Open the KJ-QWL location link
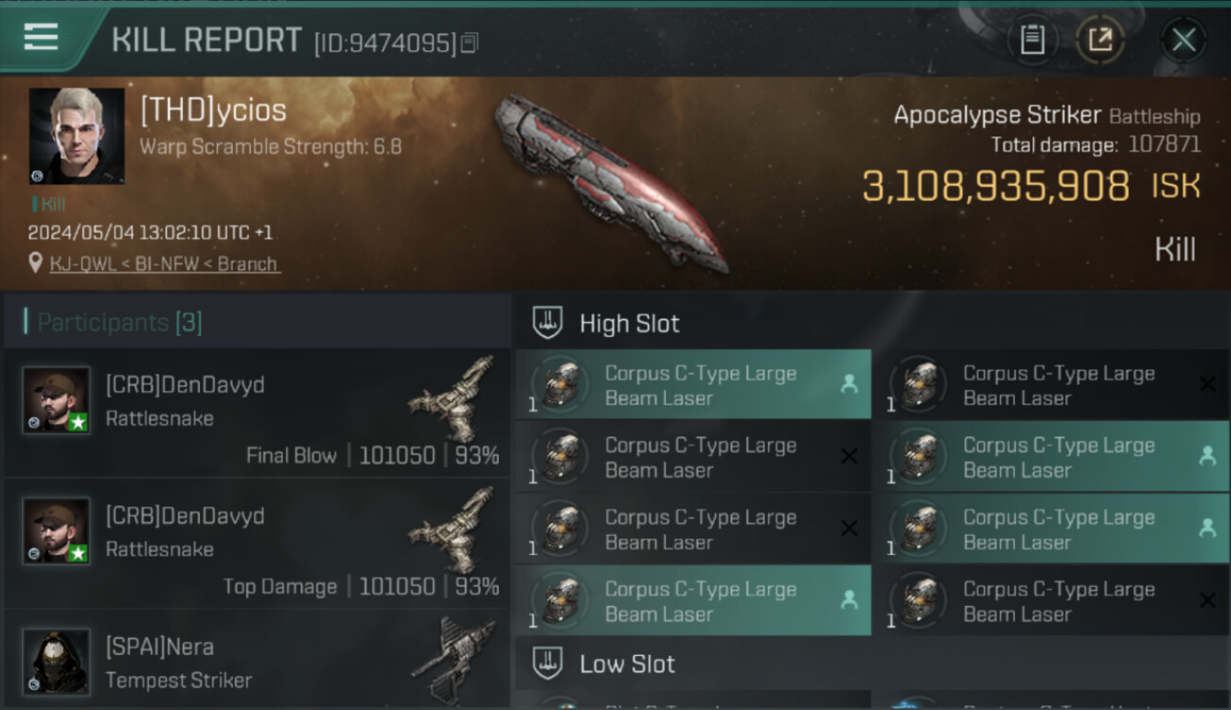The height and width of the screenshot is (710, 1231). 164,264
